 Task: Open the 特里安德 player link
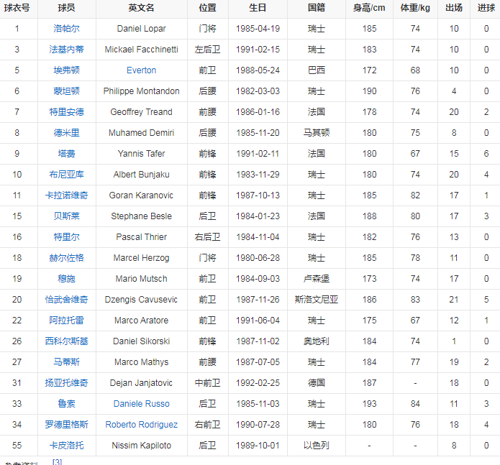pyautogui.click(x=66, y=112)
